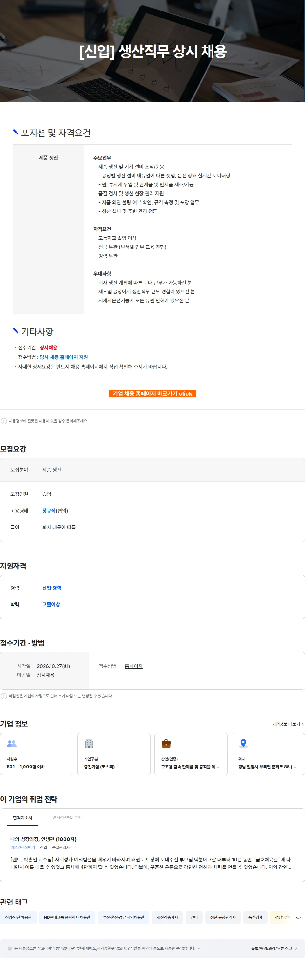Viewport: 305px width, 958px height.
Task: Click the 지게차운전기능사 preference line
Action: 144,300
